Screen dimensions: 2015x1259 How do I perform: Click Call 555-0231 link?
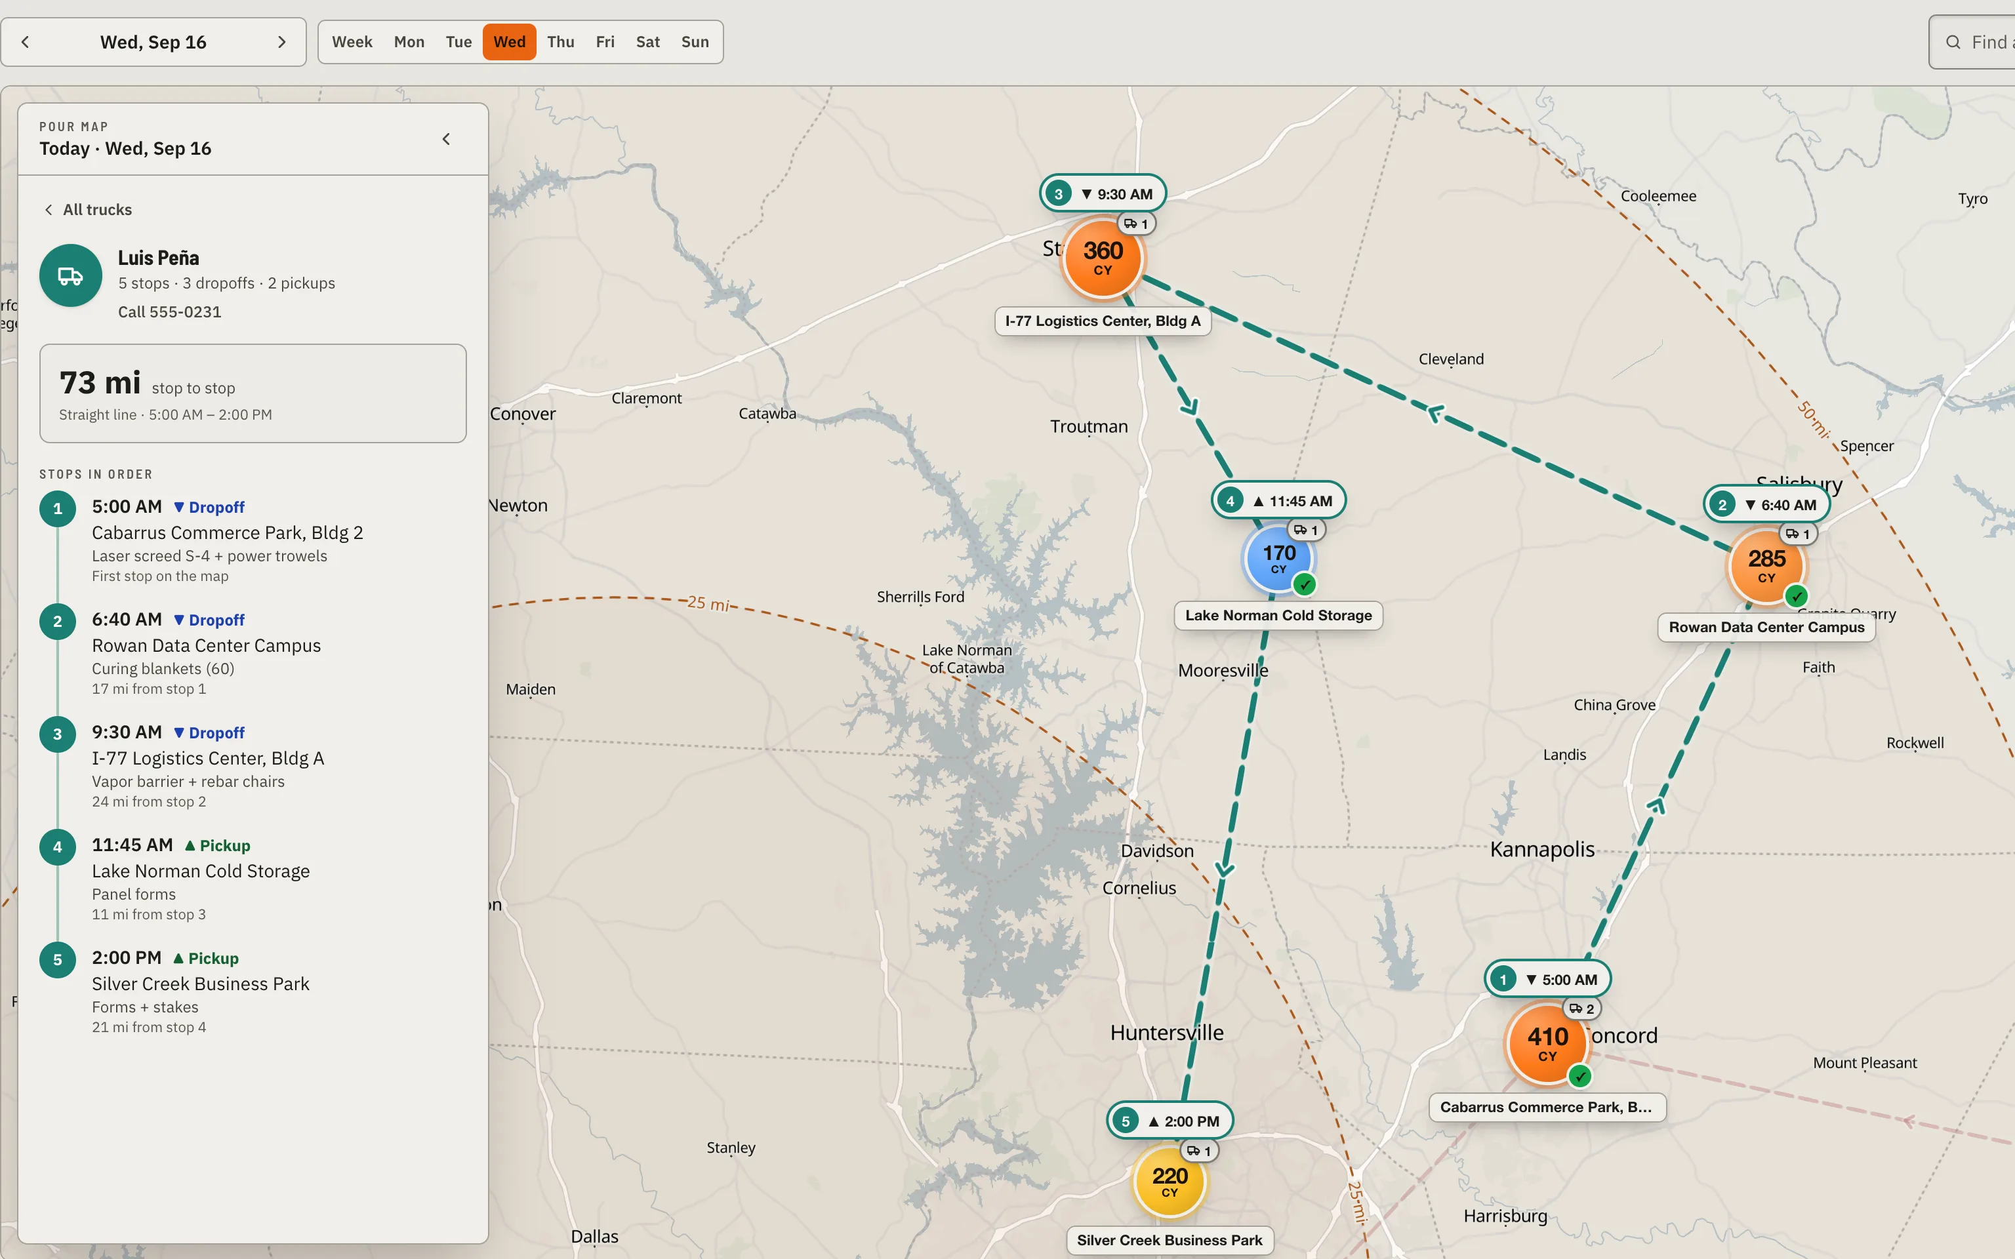(170, 312)
